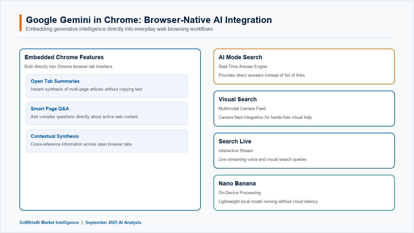The height and width of the screenshot is (233, 414).
Task: Click 'Provides direct answers instead of list of links'
Action: click(x=262, y=75)
